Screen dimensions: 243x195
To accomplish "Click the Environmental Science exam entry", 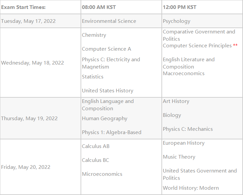I will [109, 21].
